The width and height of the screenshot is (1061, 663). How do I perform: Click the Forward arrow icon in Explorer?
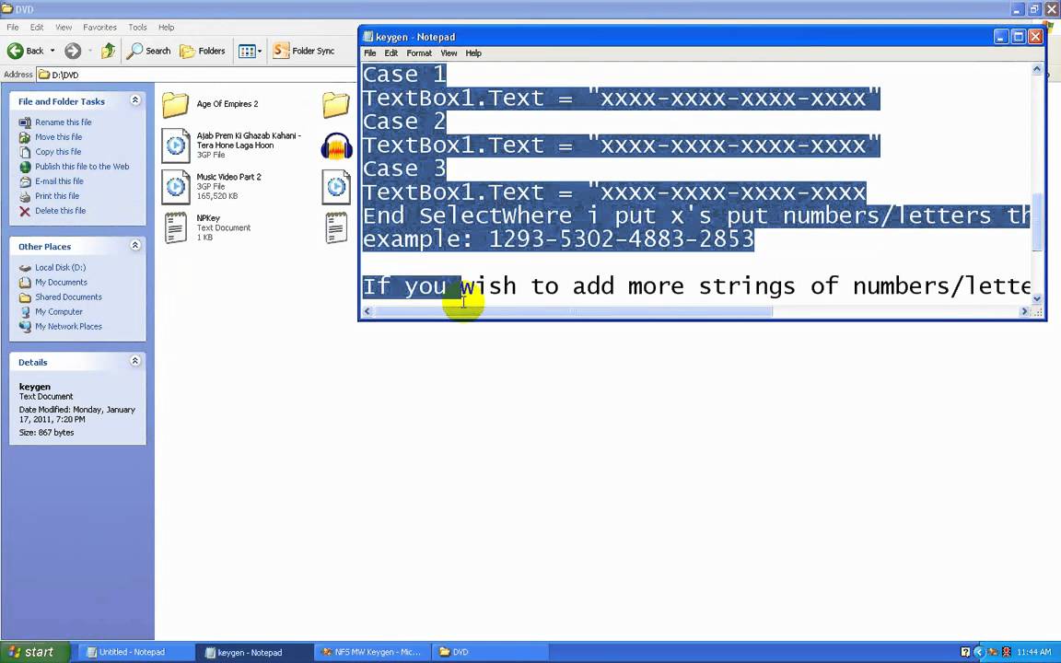click(x=73, y=51)
